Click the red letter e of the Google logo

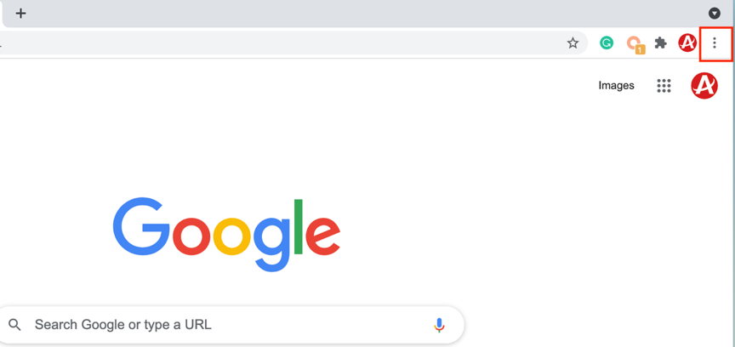(x=323, y=235)
